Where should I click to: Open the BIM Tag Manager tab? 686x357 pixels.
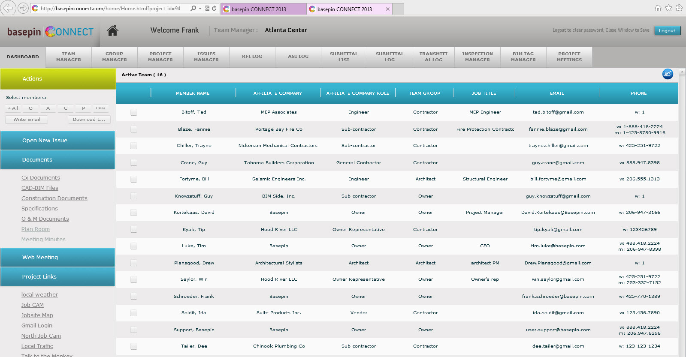[x=523, y=57]
